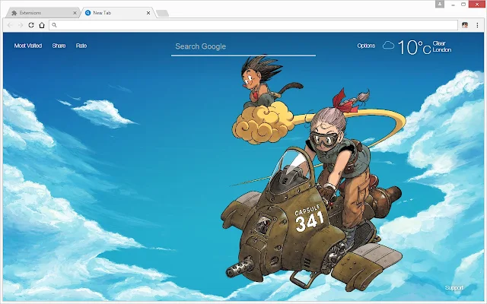Reload the page with the refresh icon

click(31, 25)
